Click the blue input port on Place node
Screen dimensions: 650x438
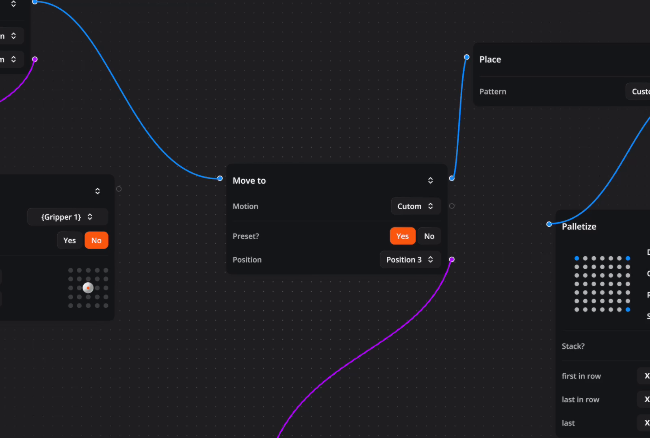[466, 57]
